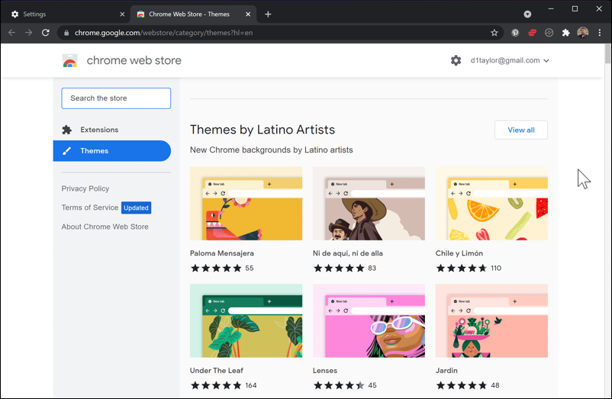Screen dimensions: 612x399
Task: Open a new tab with the plus button
Action: click(x=268, y=14)
